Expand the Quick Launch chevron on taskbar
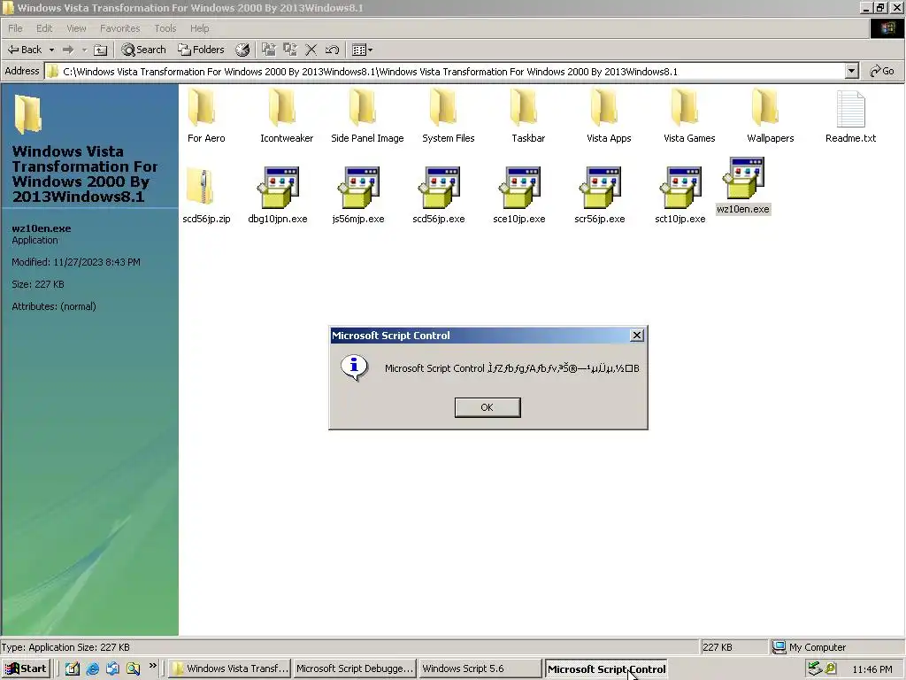 coord(152,666)
